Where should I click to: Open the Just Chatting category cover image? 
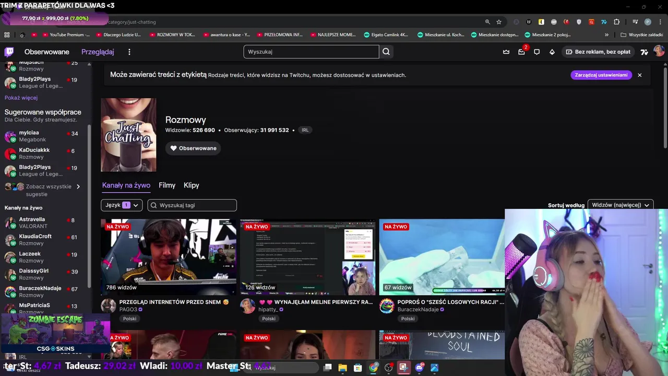(128, 135)
